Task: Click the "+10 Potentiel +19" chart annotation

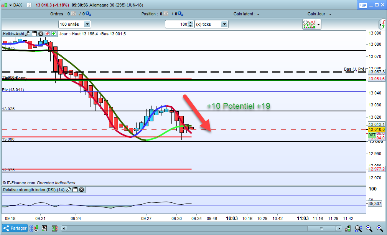Action: 239,106
